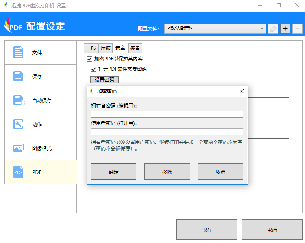
Task: Click the 拥有者密码 (编辑用) label
Action: [114, 106]
